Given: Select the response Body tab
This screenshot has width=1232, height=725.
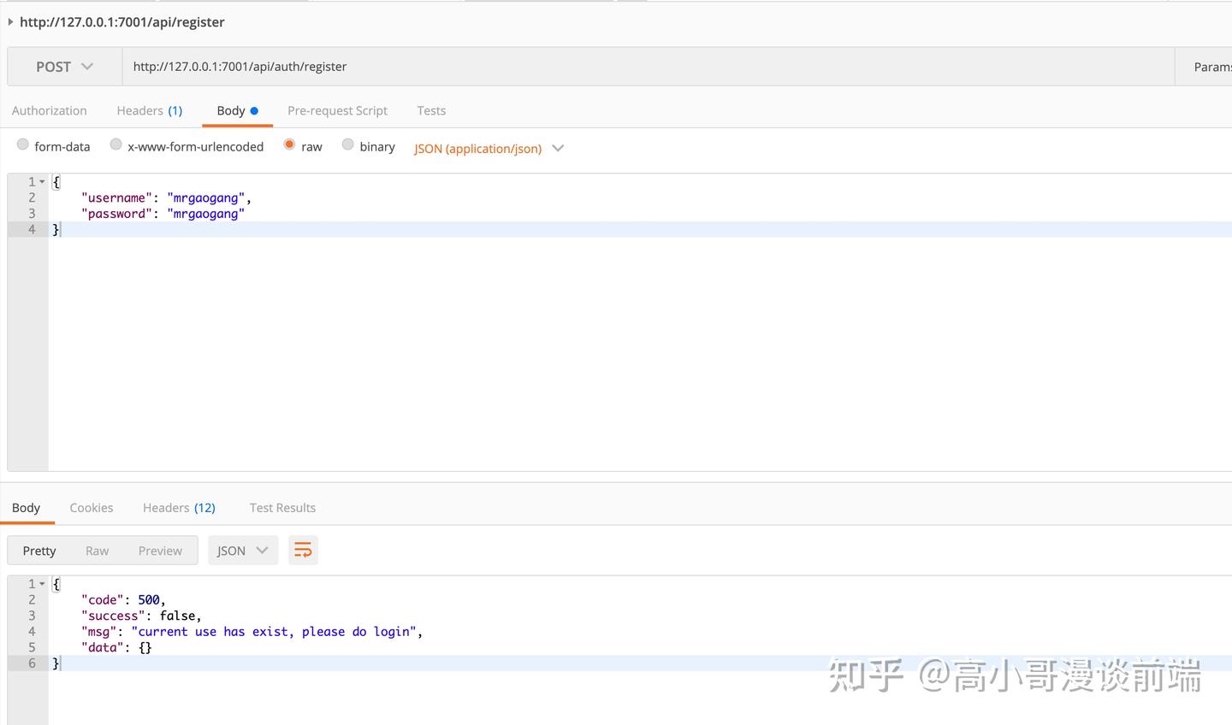Looking at the screenshot, I should (x=26, y=508).
